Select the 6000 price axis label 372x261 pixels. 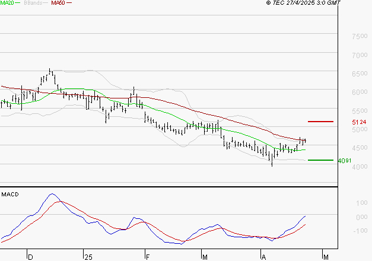[x=358, y=93]
